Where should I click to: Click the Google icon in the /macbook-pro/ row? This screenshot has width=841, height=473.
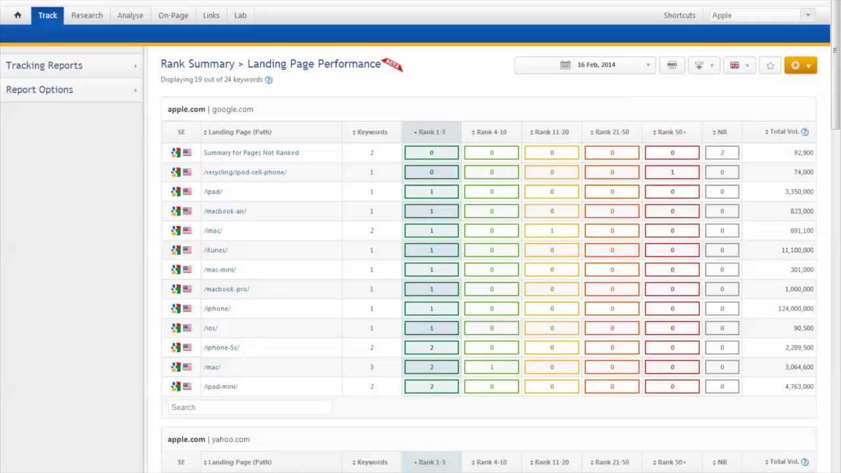tap(175, 289)
